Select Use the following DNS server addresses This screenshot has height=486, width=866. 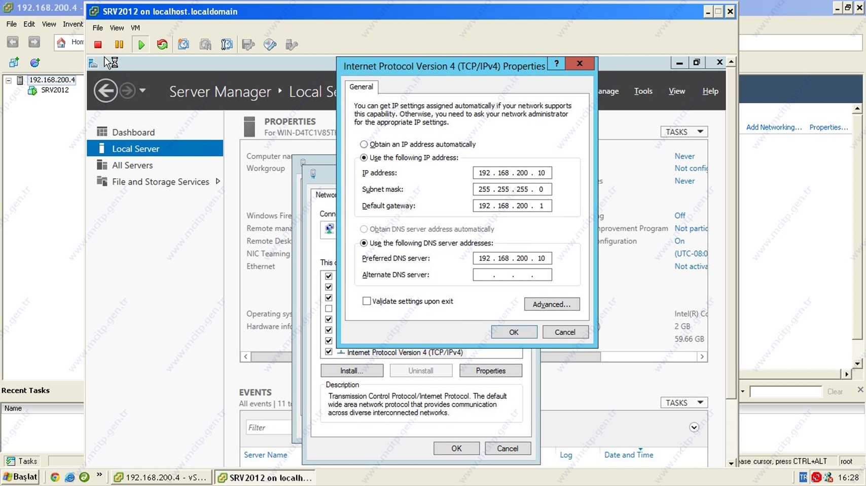coord(364,243)
